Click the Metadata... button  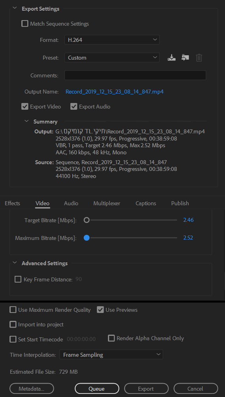point(32,389)
